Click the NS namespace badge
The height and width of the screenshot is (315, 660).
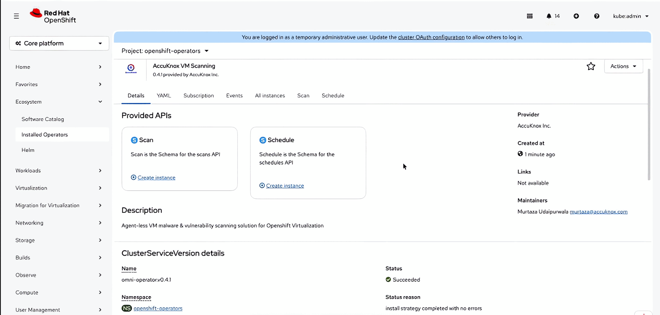[127, 308]
